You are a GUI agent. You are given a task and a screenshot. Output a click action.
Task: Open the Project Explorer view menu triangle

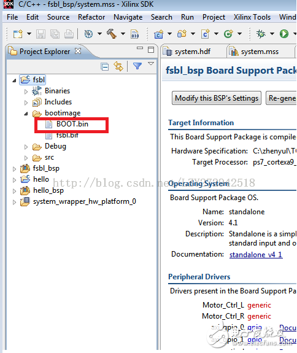tap(151, 64)
